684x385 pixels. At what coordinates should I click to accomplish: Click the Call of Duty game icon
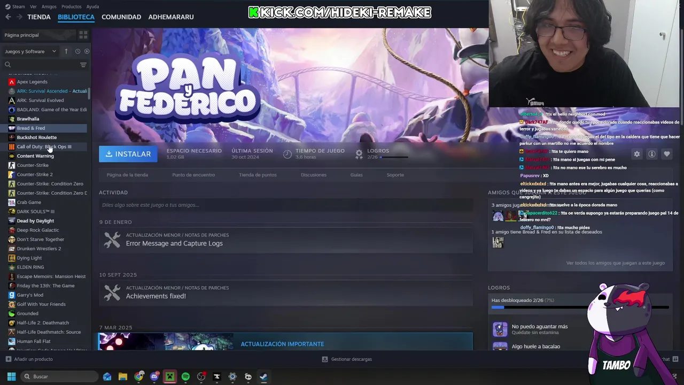pos(12,147)
